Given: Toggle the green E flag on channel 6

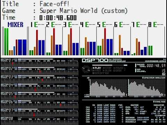Looking at the screenshot, I should pyautogui.click(x=121, y=25).
